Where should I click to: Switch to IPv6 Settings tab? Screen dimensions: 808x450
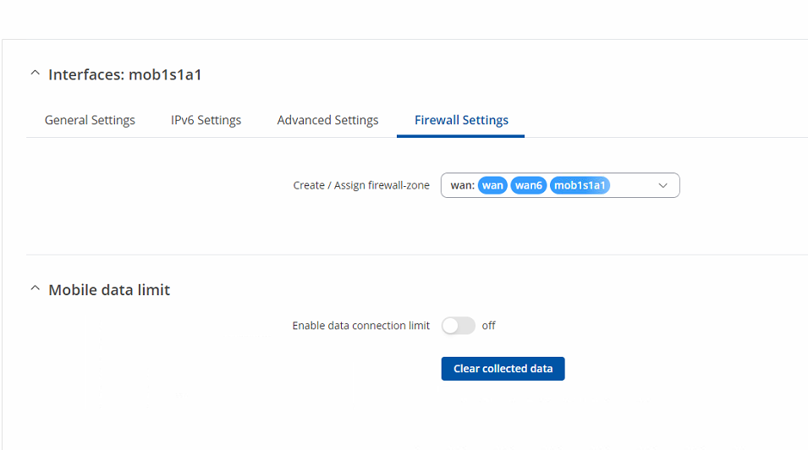pyautogui.click(x=206, y=120)
